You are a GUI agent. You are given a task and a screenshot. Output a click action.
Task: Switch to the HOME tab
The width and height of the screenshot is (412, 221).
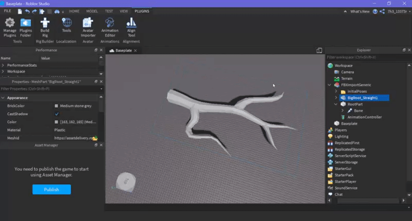coord(74,11)
